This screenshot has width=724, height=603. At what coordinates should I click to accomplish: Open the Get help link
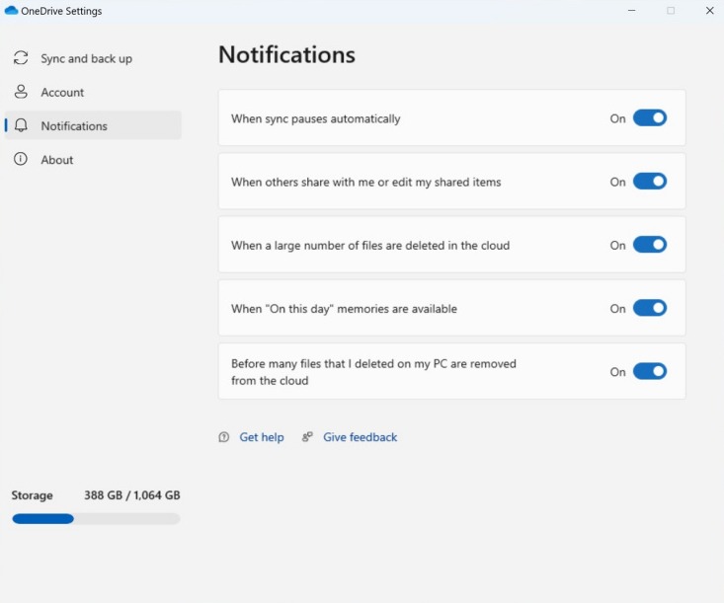point(262,437)
